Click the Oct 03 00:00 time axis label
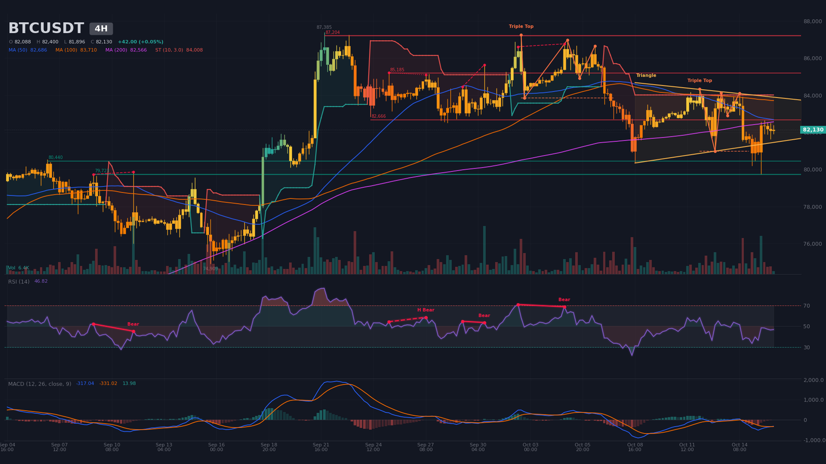Viewport: 826px width, 464px height. [x=530, y=447]
